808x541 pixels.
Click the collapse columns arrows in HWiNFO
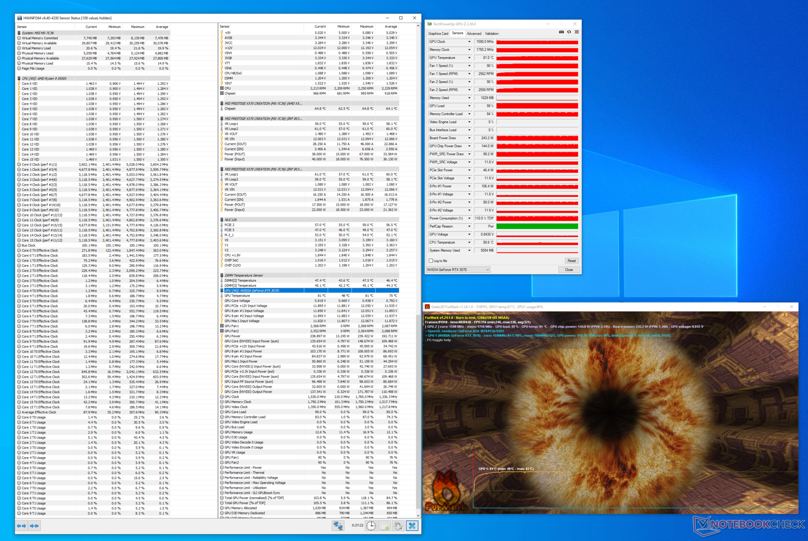pyautogui.click(x=34, y=526)
